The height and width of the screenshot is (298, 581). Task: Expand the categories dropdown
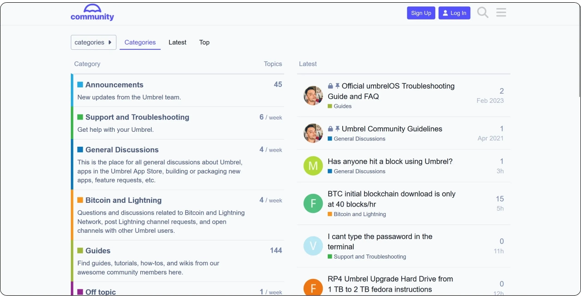[x=94, y=42]
